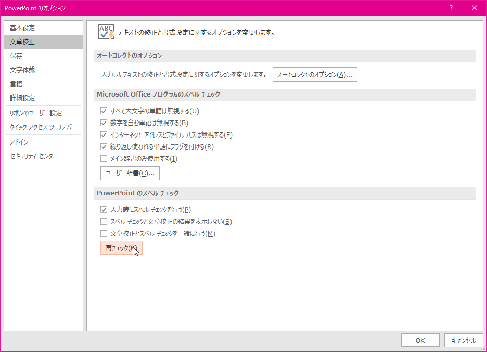
Task: Toggle 入力時にスペル チェックを行う checkbox
Action: point(104,210)
